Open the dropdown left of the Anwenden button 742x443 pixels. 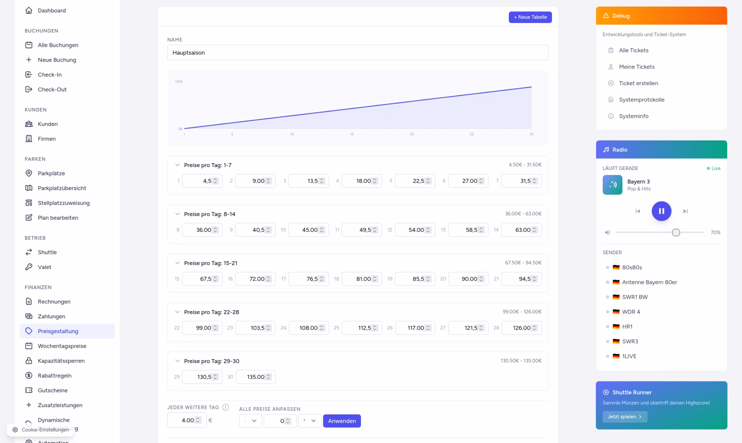(310, 421)
